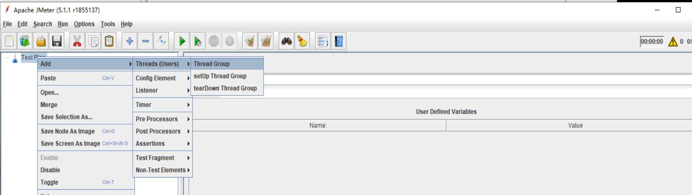The height and width of the screenshot is (195, 692).
Task: Expand Post Processors submenu
Action: pos(162,131)
